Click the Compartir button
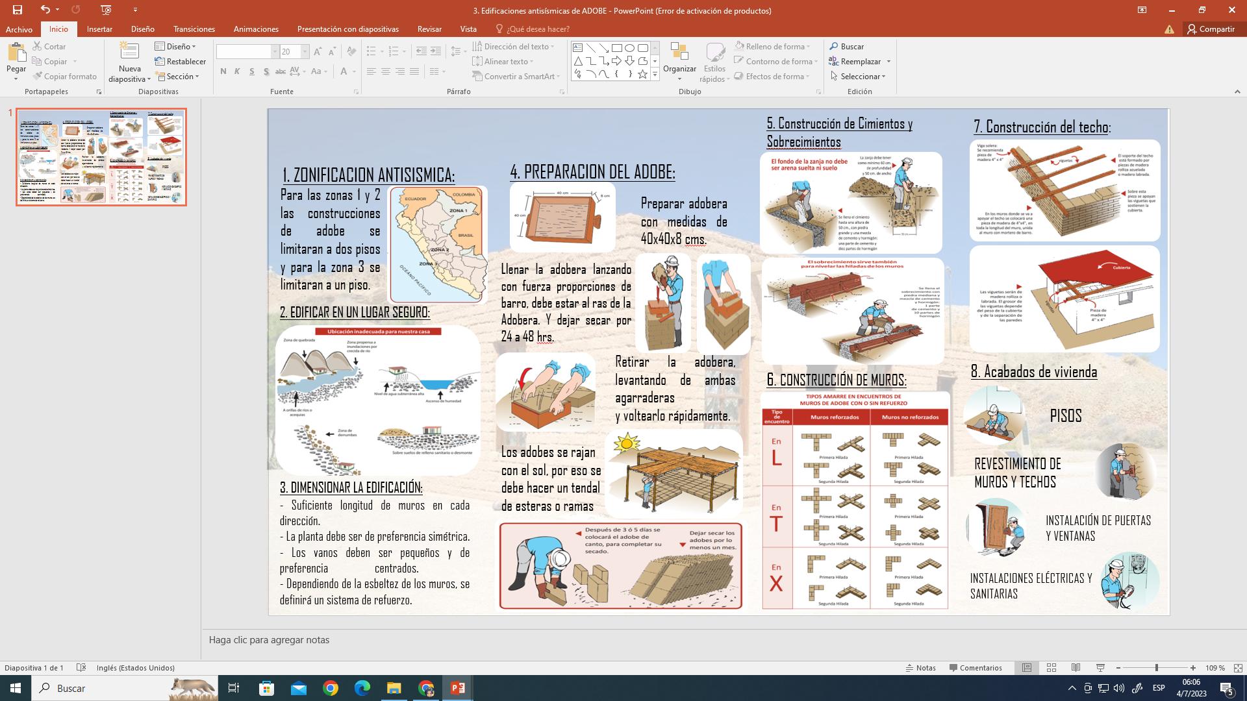This screenshot has width=1247, height=701. click(x=1211, y=29)
